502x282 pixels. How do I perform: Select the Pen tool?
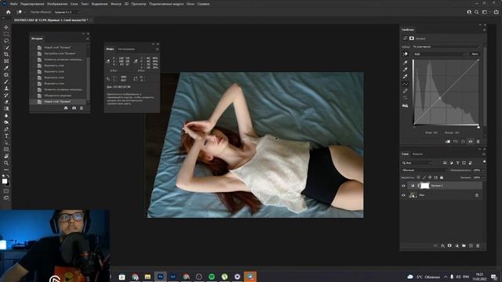(6, 129)
